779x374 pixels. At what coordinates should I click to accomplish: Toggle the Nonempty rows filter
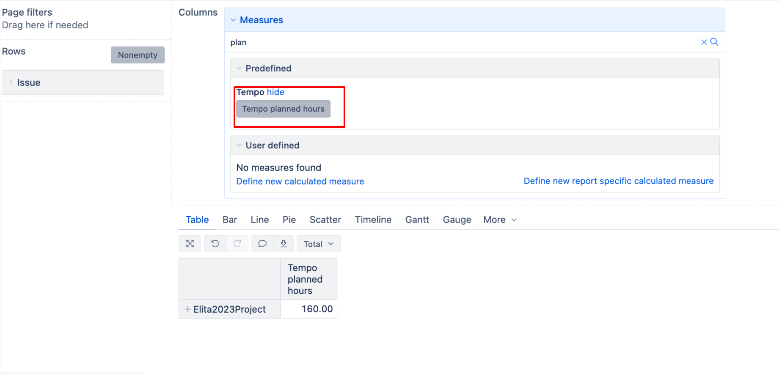pyautogui.click(x=138, y=55)
